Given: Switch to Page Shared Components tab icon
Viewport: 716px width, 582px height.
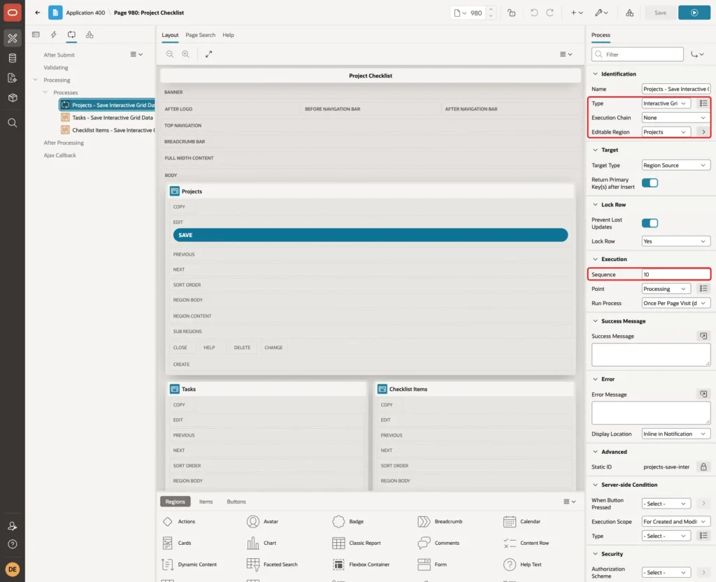Looking at the screenshot, I should [89, 35].
